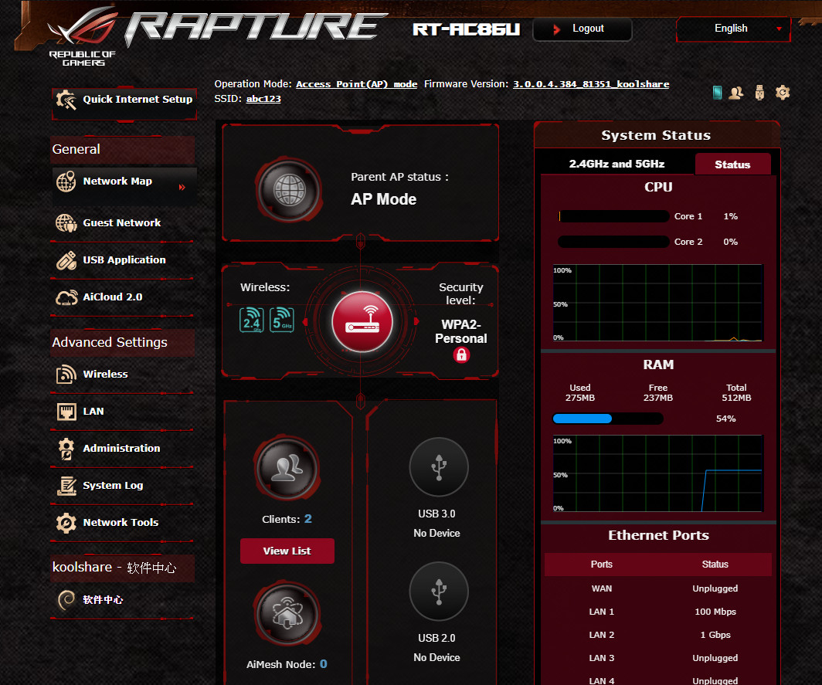Switch to the 2.4GHz and 5GHz tab
The width and height of the screenshot is (822, 685).
click(617, 164)
